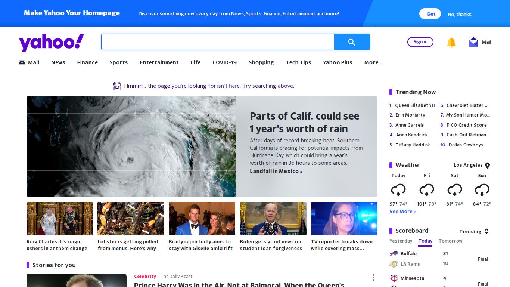Image resolution: width=510 pixels, height=287 pixels.
Task: Go to Shopping section
Action: pyautogui.click(x=261, y=62)
